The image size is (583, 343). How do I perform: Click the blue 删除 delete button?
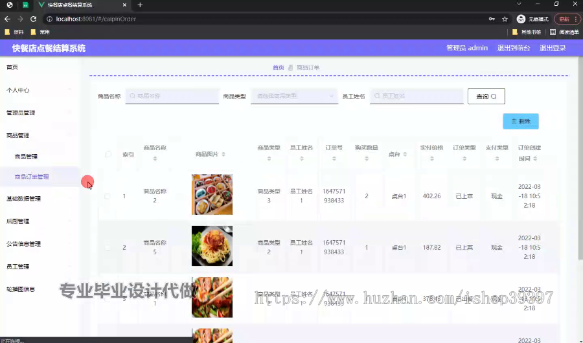[x=521, y=121]
